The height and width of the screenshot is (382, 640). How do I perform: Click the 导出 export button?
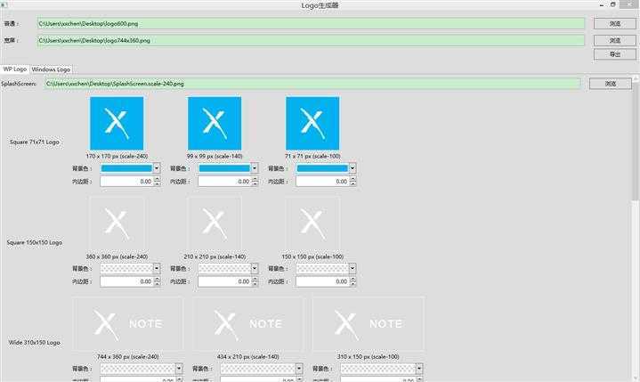click(615, 54)
